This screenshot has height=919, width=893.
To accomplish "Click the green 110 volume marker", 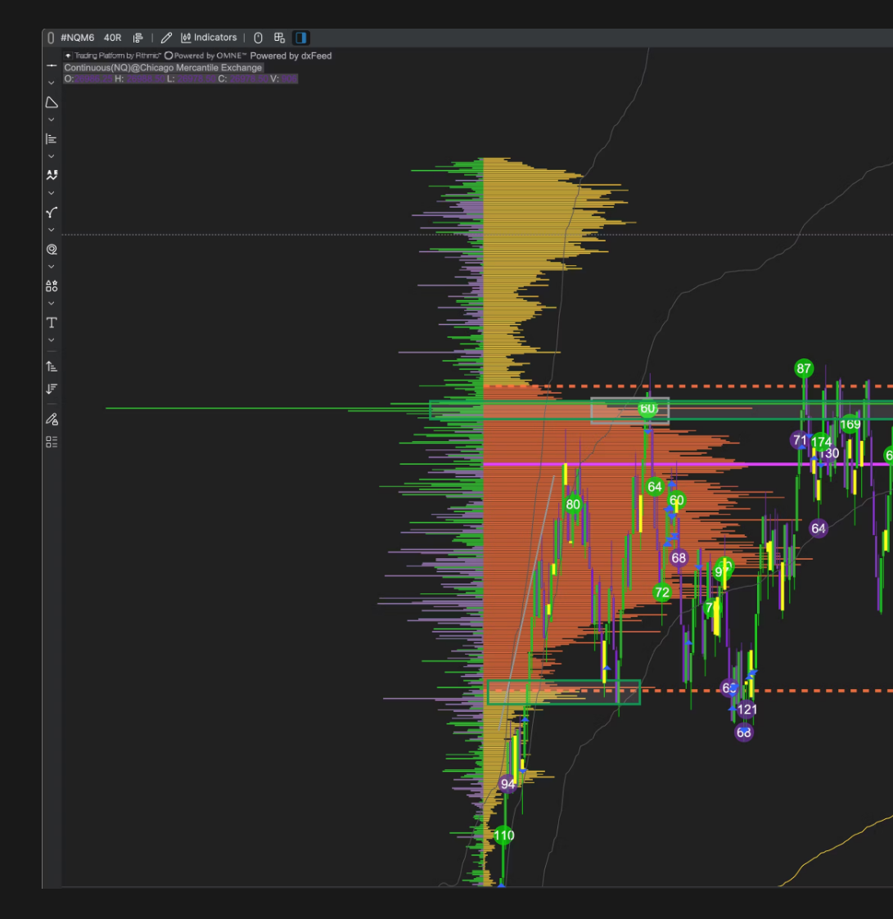I will pos(504,836).
